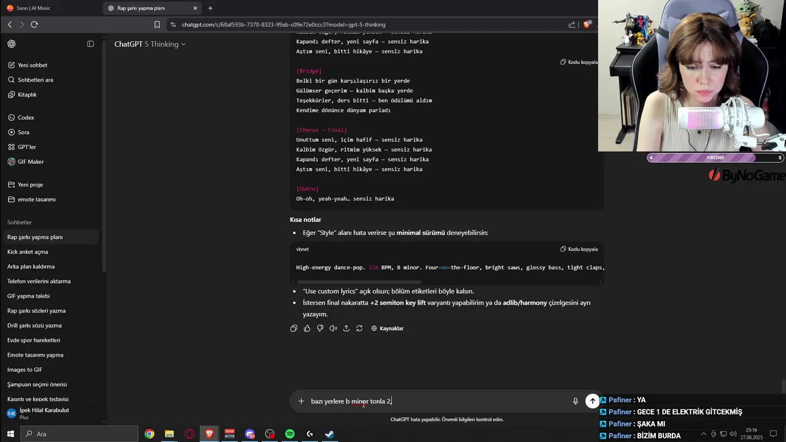Switch to Suno AI Music tab

click(50, 8)
